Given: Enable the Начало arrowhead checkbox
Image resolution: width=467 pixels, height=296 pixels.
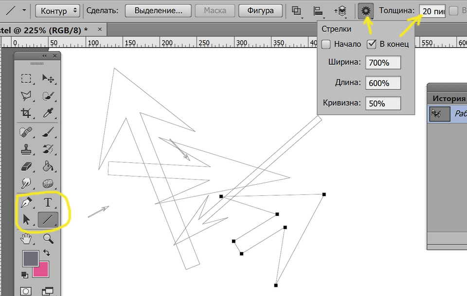Looking at the screenshot, I should pyautogui.click(x=326, y=44).
